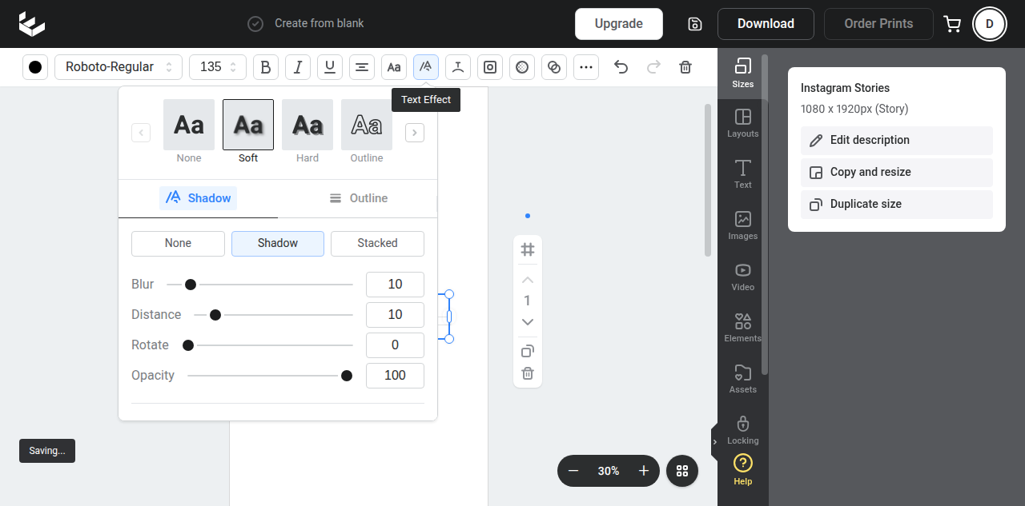
Task: Open the Roboto-Regular font dropdown
Action: (x=119, y=67)
